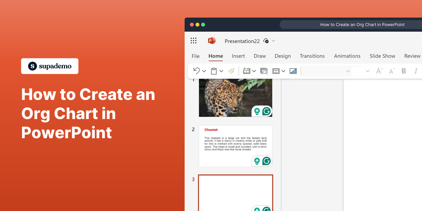Switch to the Review tab
Viewport: 422px width, 211px height.
(413, 56)
